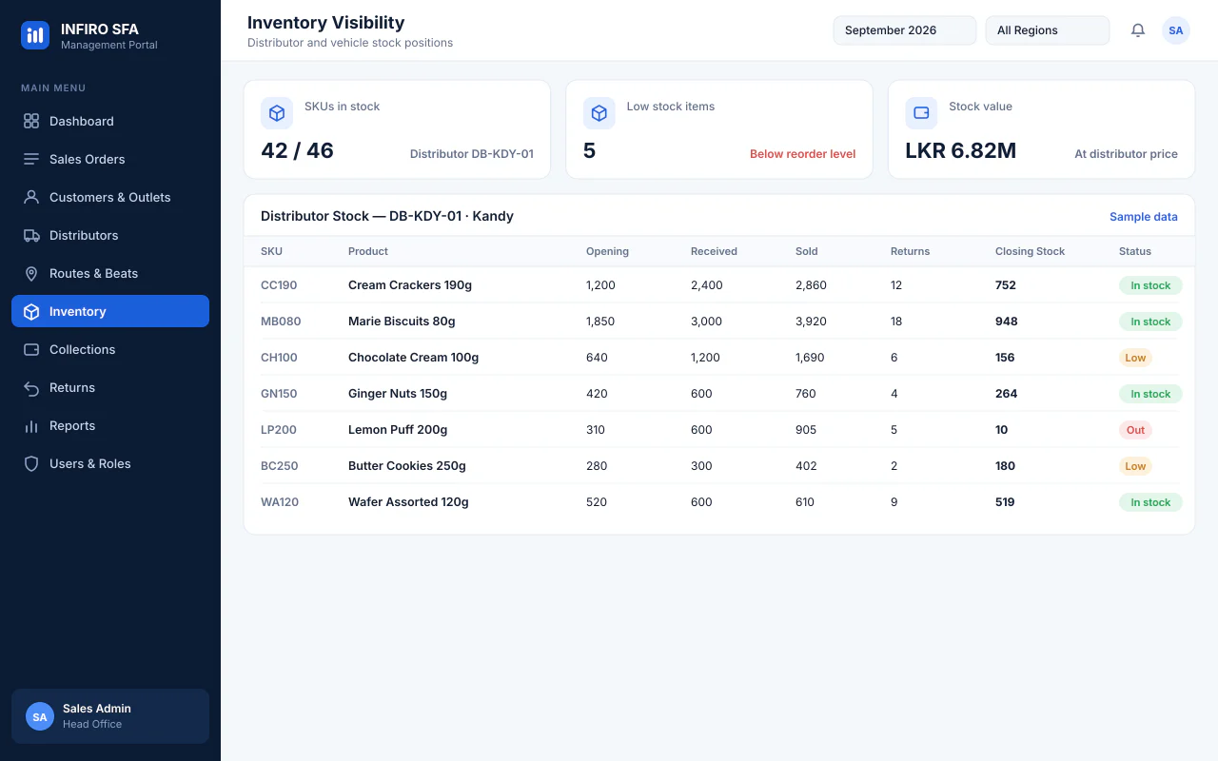Click the INFIRO SFA logo icon
The width and height of the screenshot is (1218, 761).
coord(35,35)
